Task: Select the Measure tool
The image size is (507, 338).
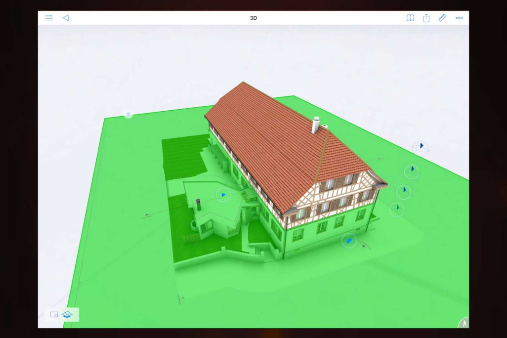Action: (442, 18)
